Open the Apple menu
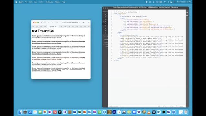 [x=16, y=2]
